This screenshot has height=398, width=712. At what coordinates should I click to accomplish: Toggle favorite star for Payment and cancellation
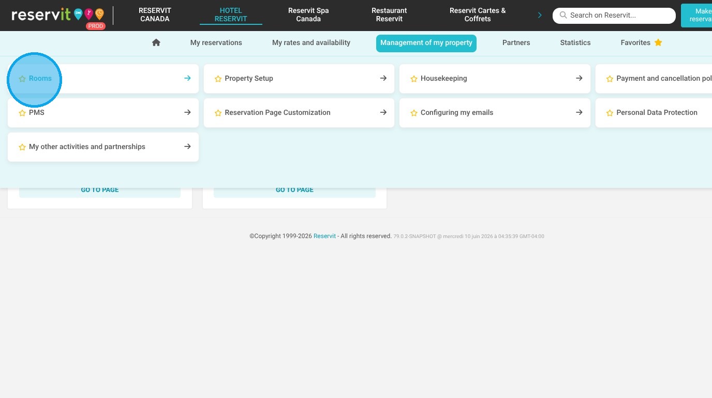(610, 79)
